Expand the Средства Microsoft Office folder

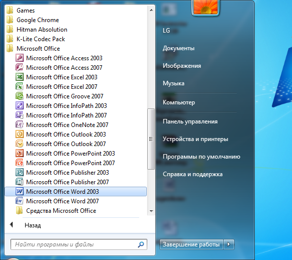tap(61, 211)
